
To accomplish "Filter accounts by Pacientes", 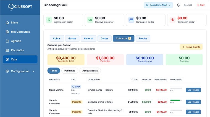I will (x=70, y=71).
